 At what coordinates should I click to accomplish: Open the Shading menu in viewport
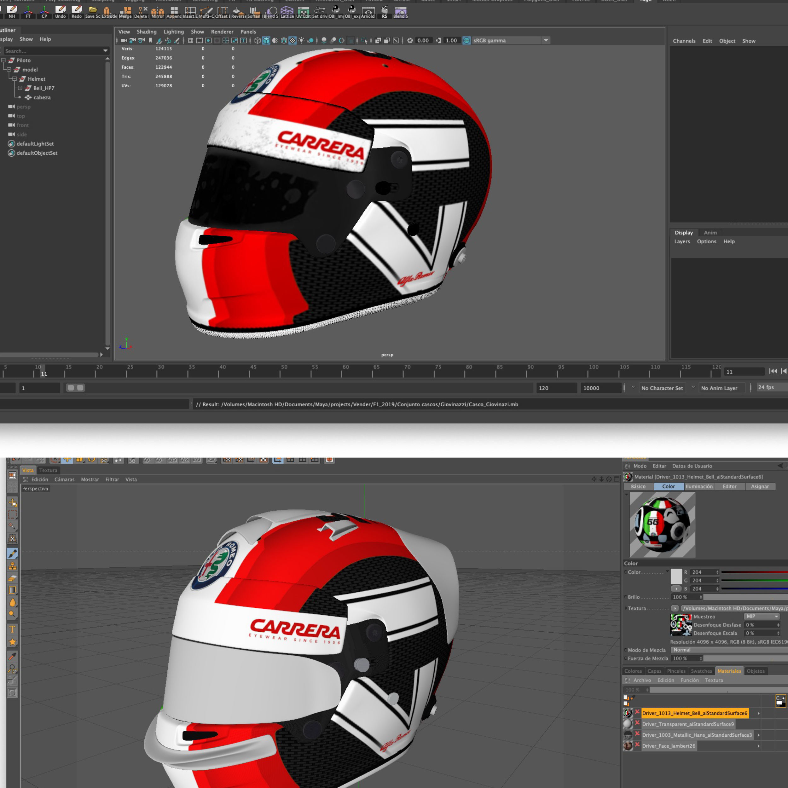click(x=147, y=32)
